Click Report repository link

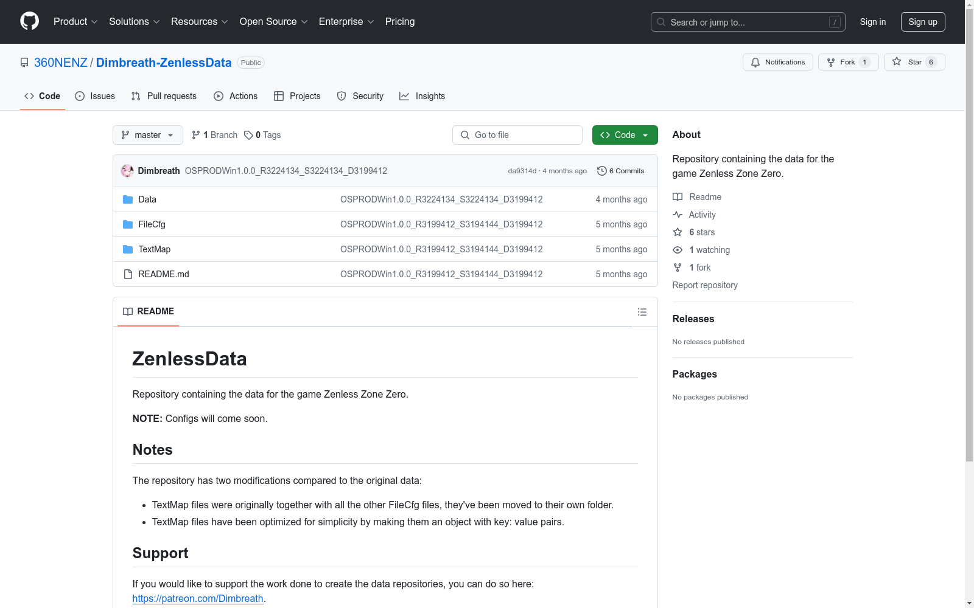[705, 285]
